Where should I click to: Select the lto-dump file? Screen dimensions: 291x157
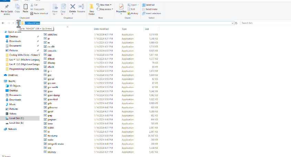[53, 136]
